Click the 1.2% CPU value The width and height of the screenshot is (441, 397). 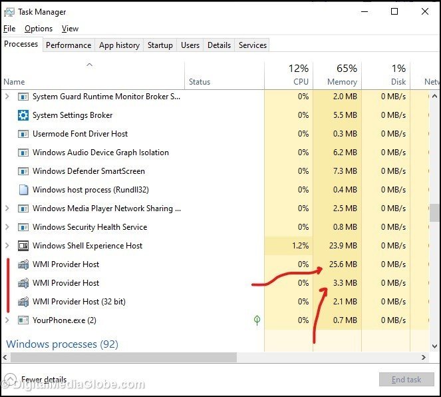click(300, 246)
